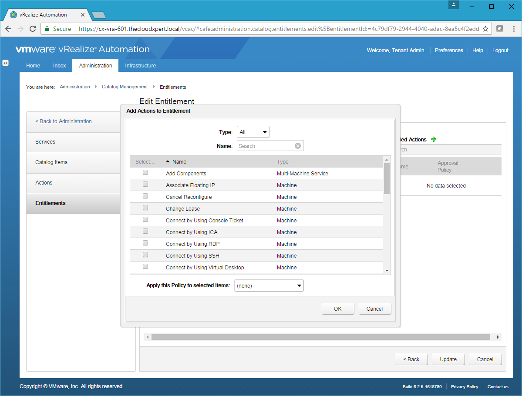Clear the Name search field icon

pyautogui.click(x=298, y=146)
